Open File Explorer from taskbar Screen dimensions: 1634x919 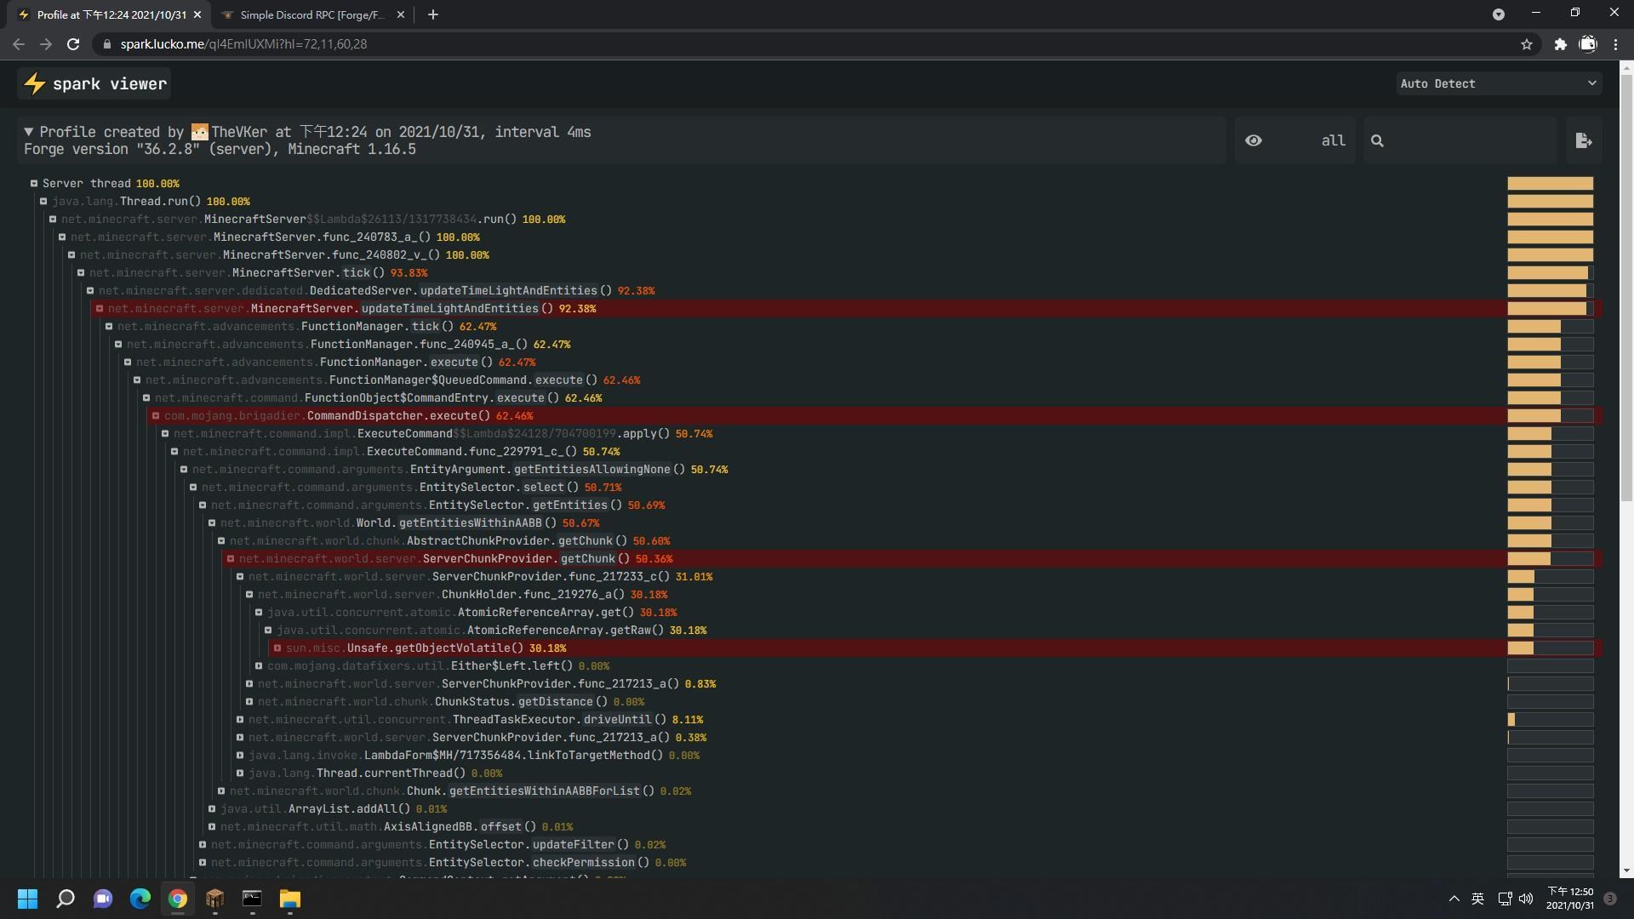(290, 899)
